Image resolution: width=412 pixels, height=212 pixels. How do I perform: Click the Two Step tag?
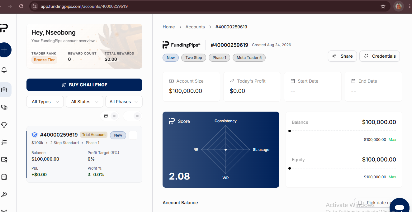point(194,58)
